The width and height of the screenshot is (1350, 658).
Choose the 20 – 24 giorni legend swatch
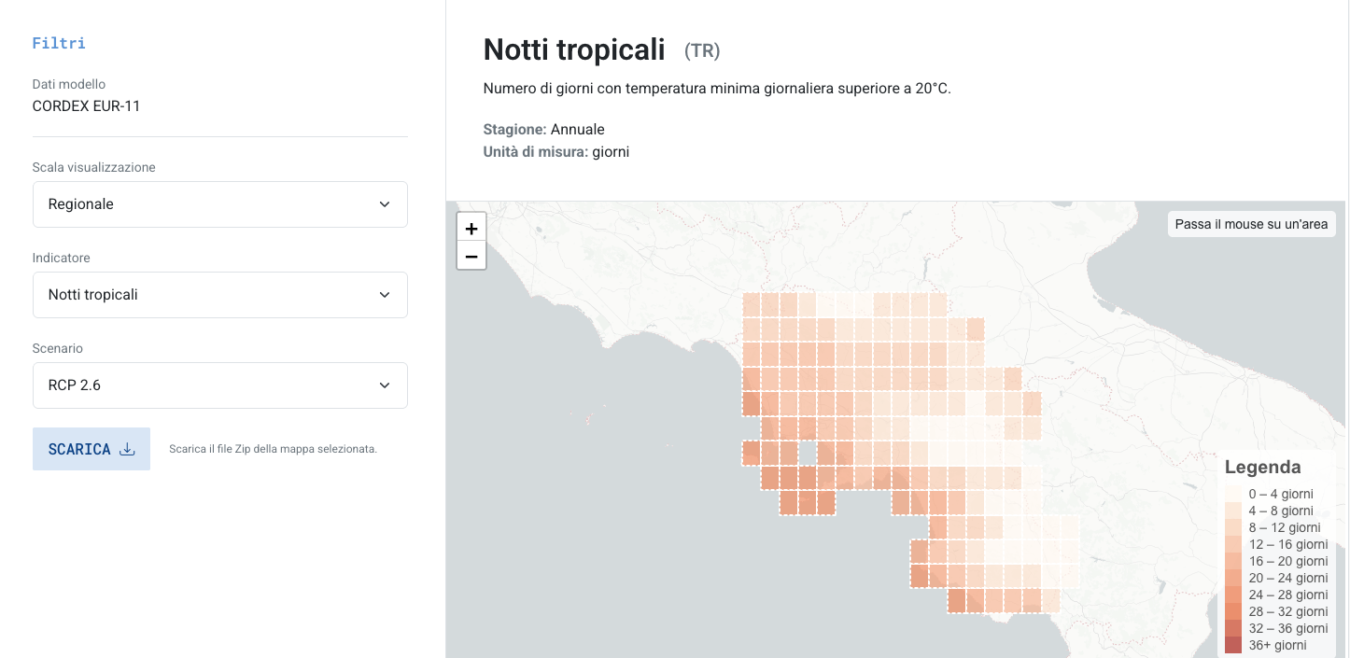pos(1233,578)
